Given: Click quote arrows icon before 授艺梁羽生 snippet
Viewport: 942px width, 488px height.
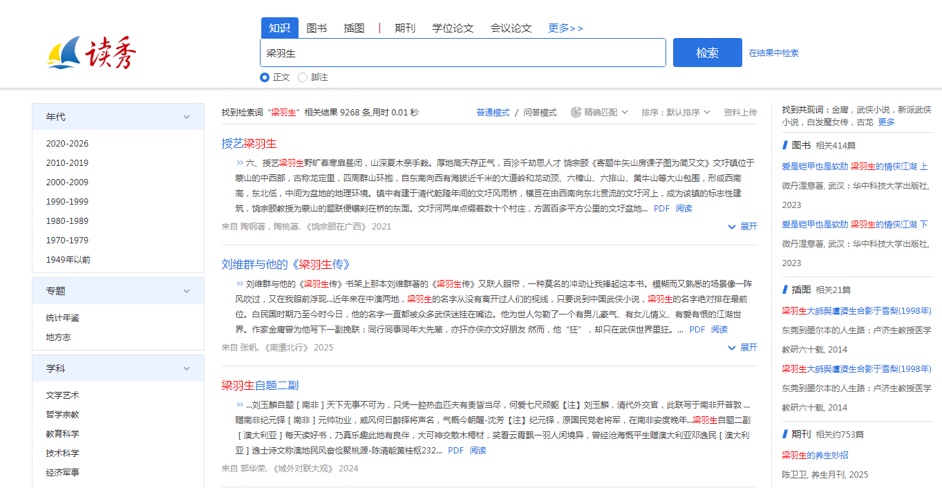Looking at the screenshot, I should (240, 163).
